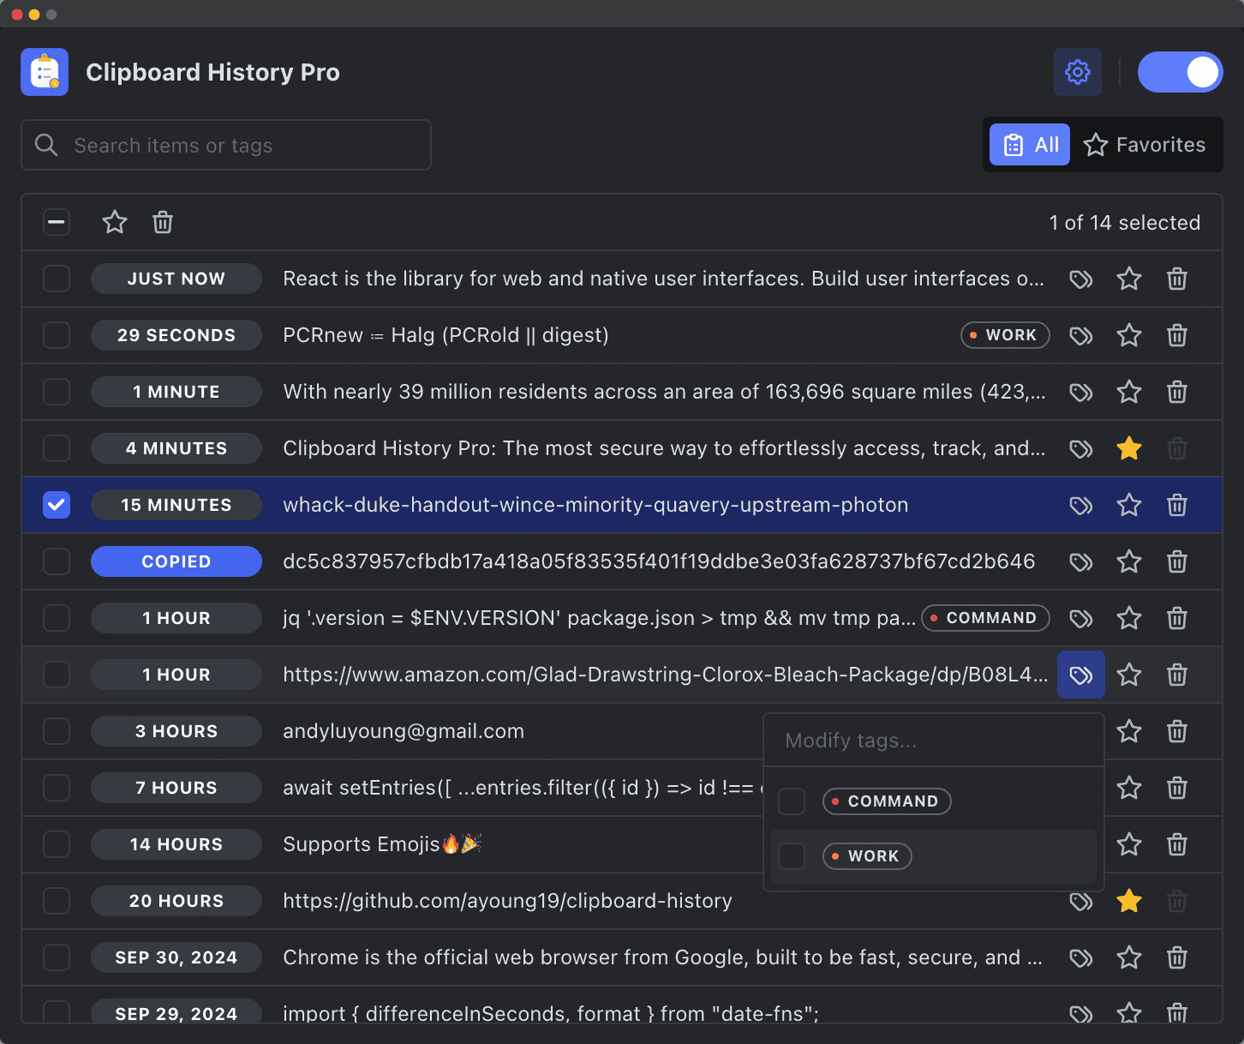Screen dimensions: 1244x1044
Task: Delete the Chrome official web browser entry
Action: [x=1177, y=957]
